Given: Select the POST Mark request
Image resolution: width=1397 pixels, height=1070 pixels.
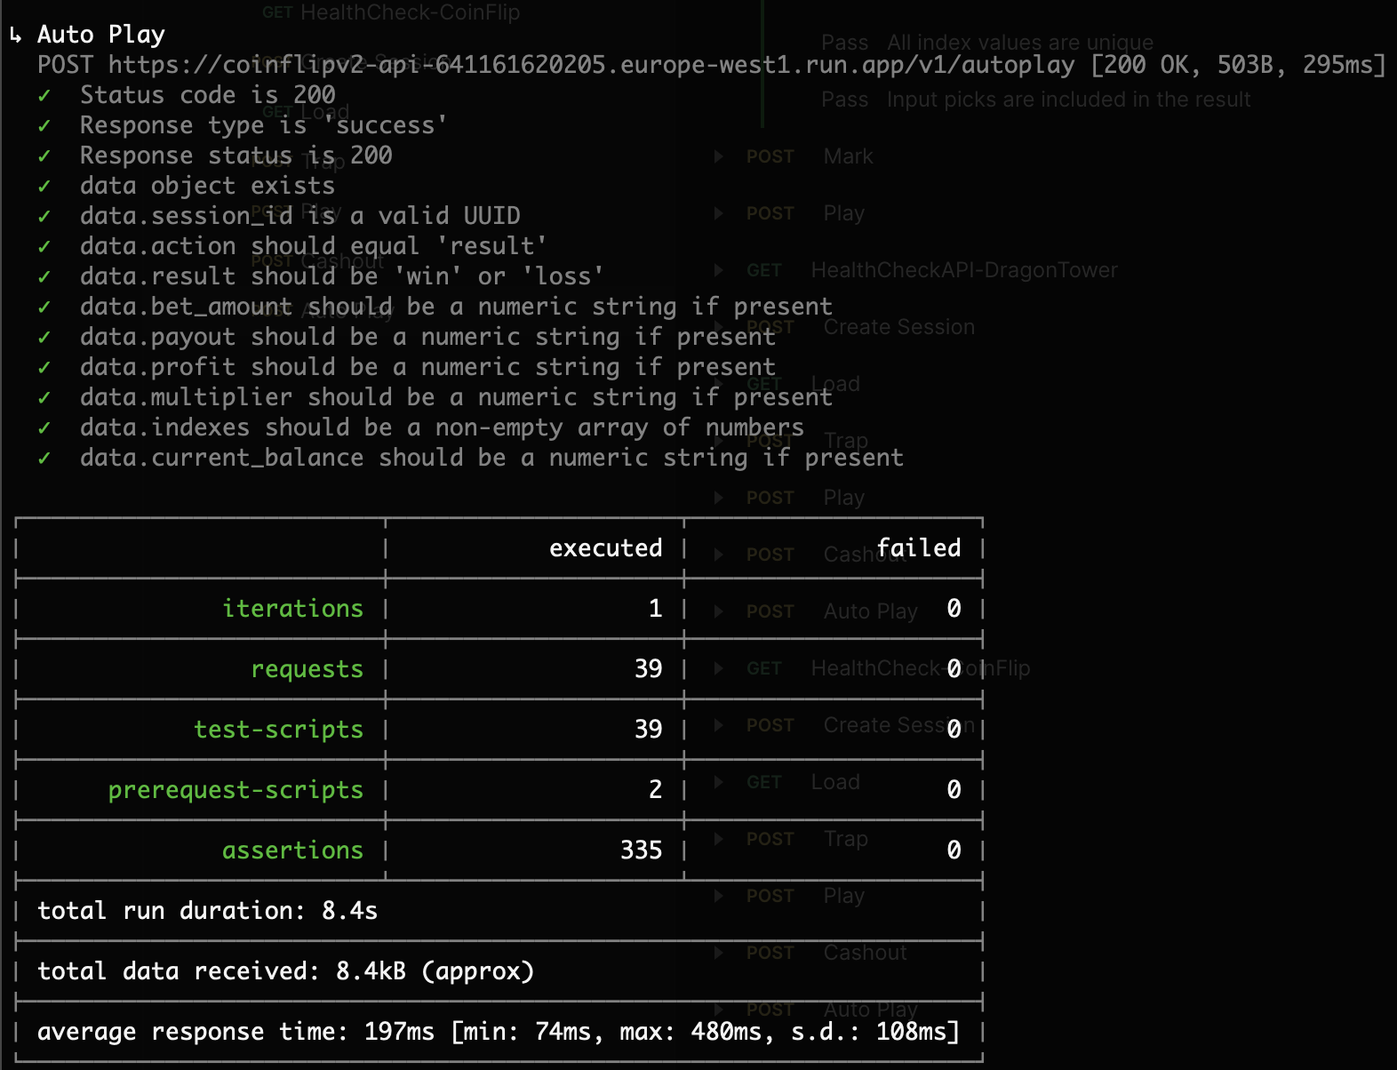Looking at the screenshot, I should 848,156.
